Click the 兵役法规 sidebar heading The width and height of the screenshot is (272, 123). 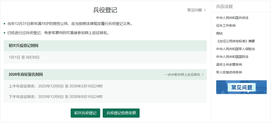click(x=224, y=7)
